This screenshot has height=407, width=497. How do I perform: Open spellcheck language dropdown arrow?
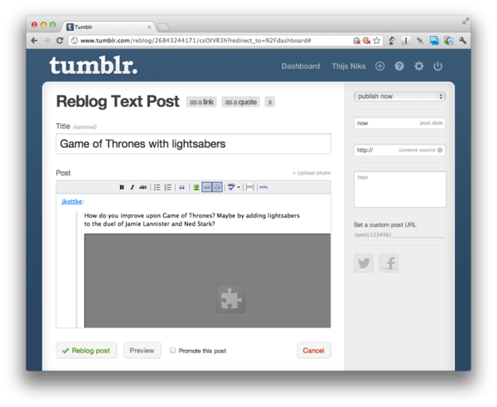(239, 187)
